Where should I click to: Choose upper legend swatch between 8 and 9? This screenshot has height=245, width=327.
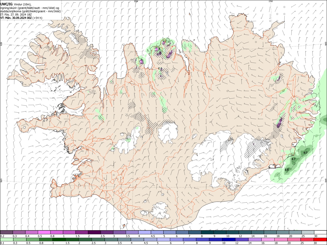tap(207, 232)
